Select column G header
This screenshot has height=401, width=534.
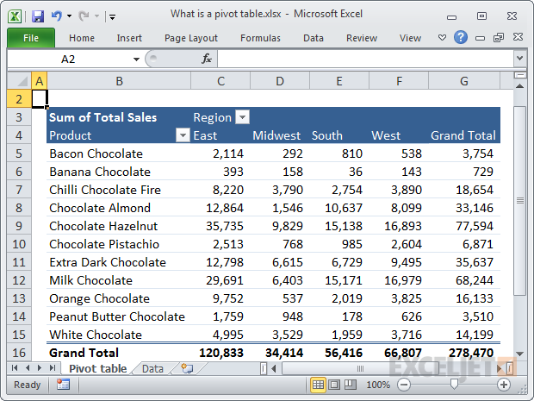(x=464, y=81)
